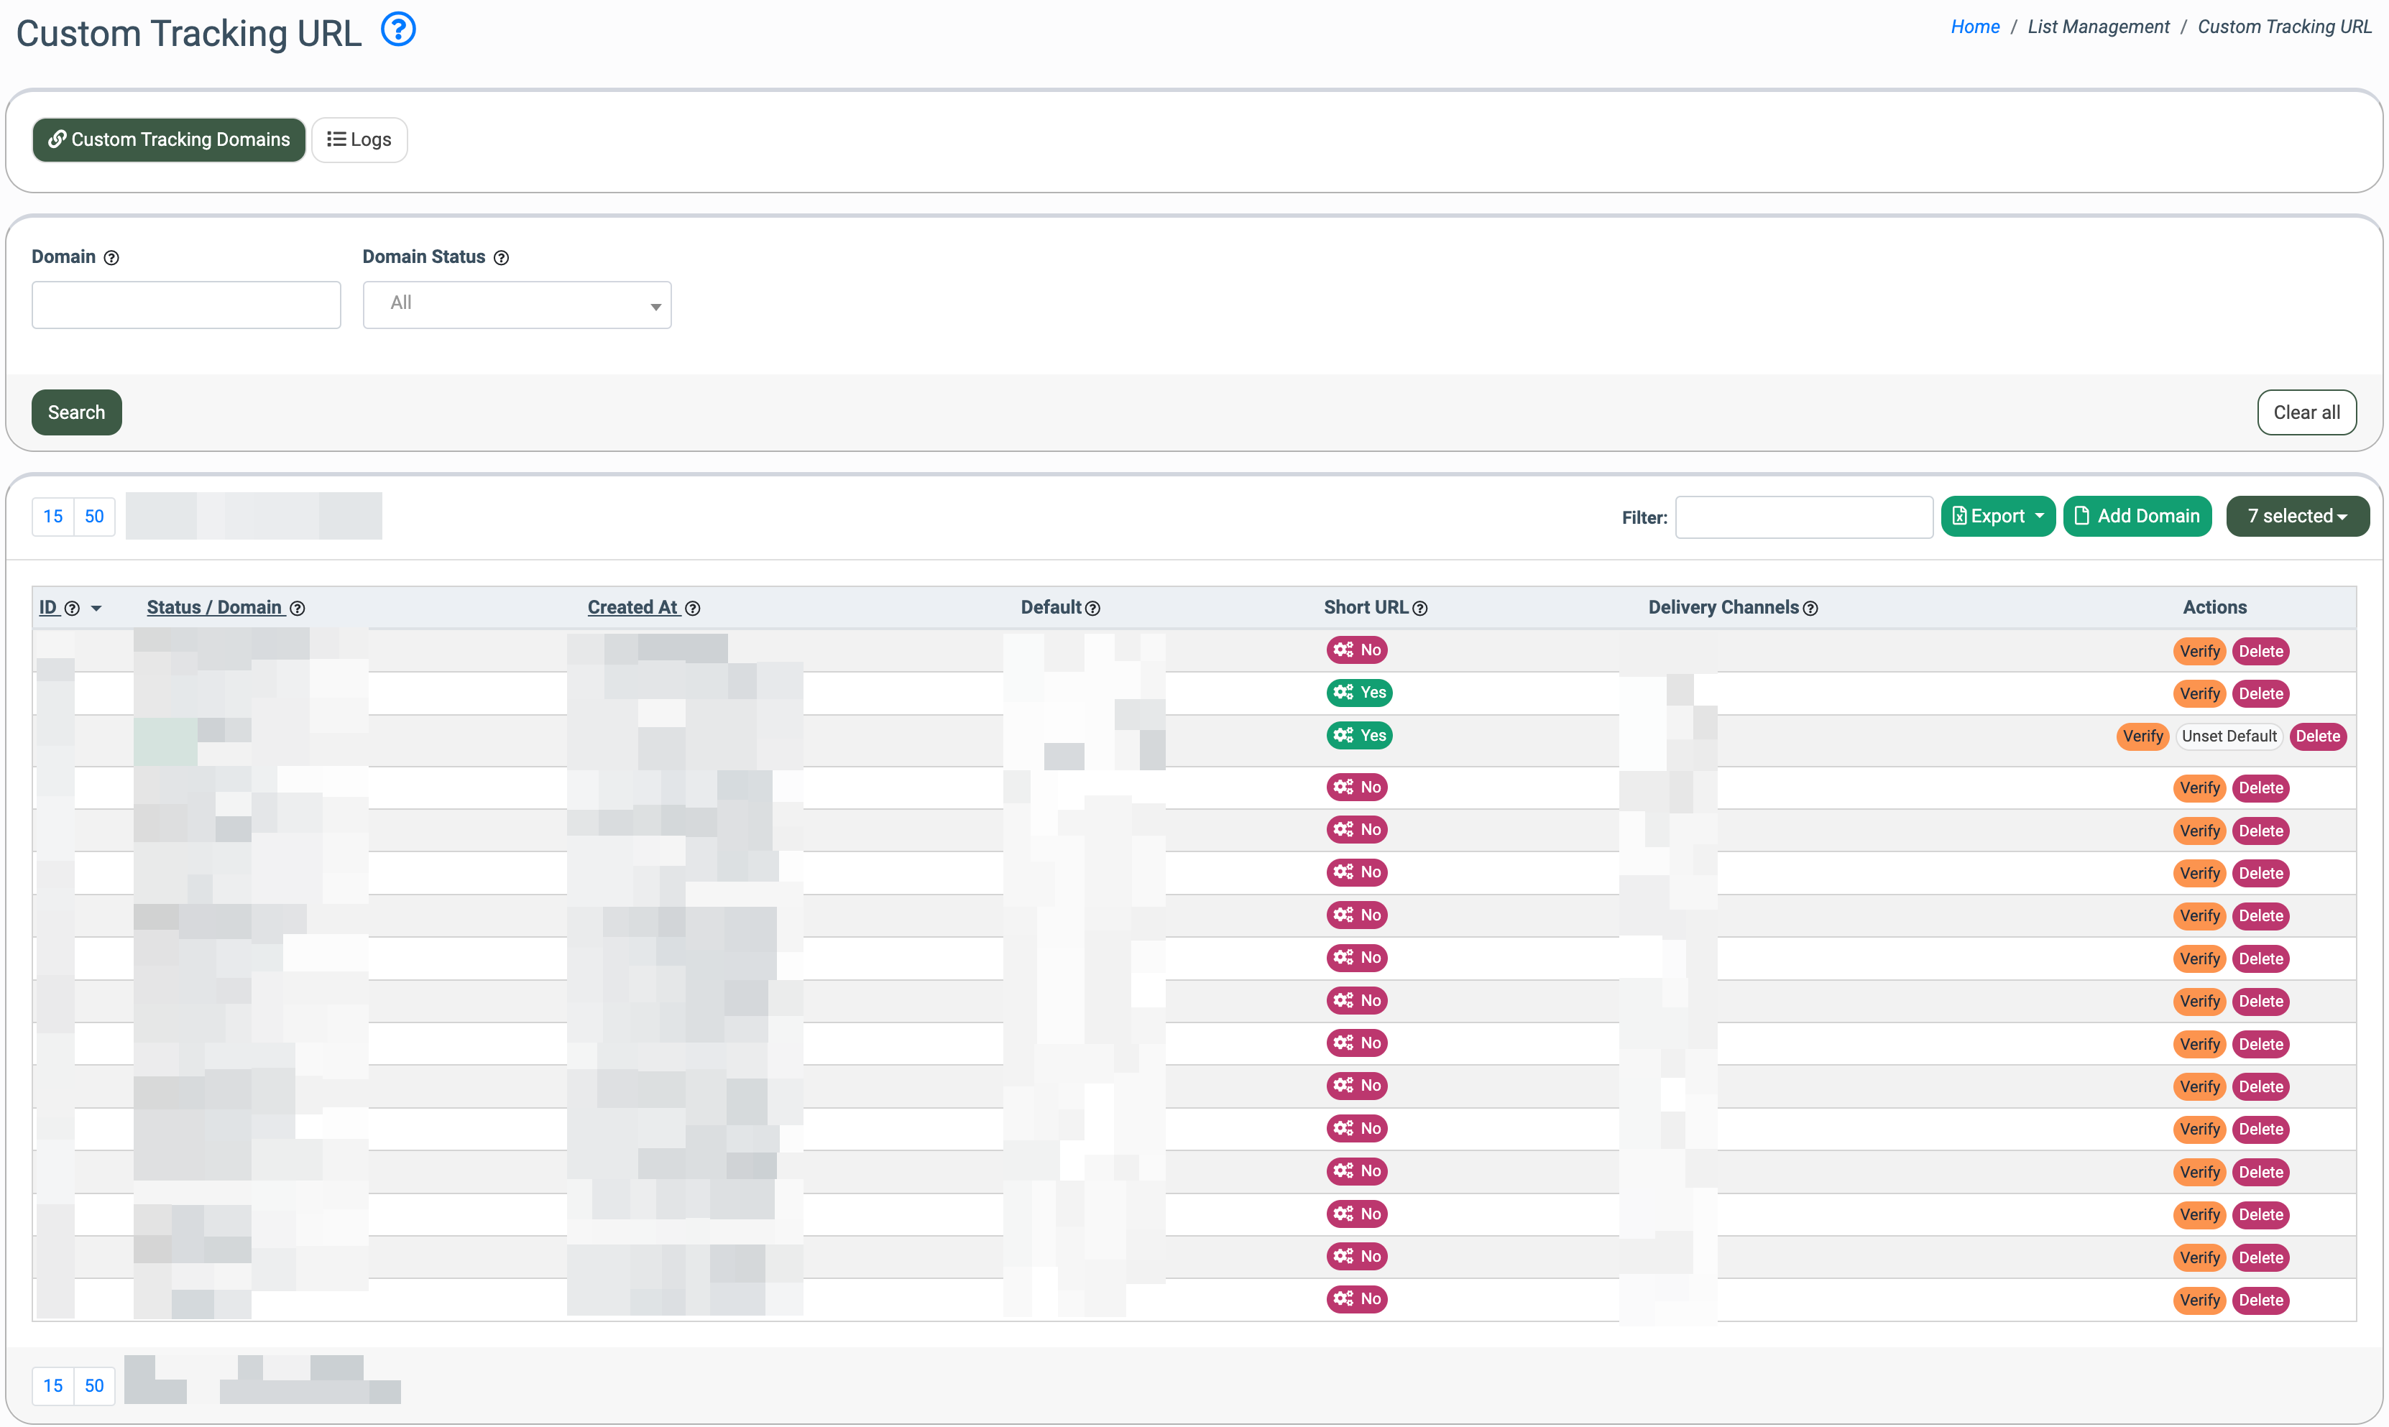Click help icon beside Created At header

[692, 609]
